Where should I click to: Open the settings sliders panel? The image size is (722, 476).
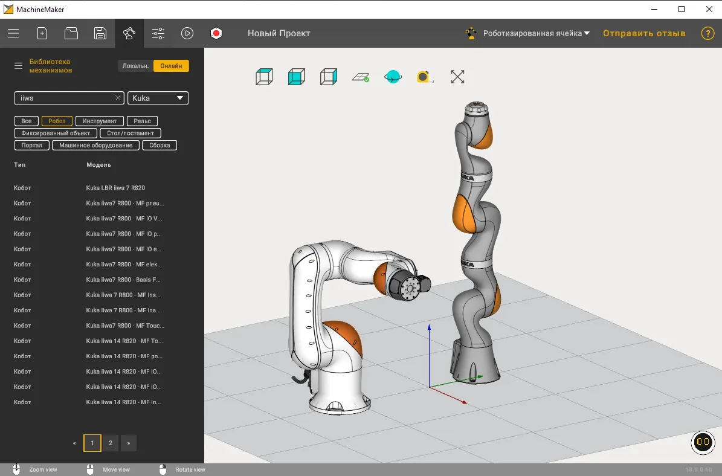click(x=158, y=34)
